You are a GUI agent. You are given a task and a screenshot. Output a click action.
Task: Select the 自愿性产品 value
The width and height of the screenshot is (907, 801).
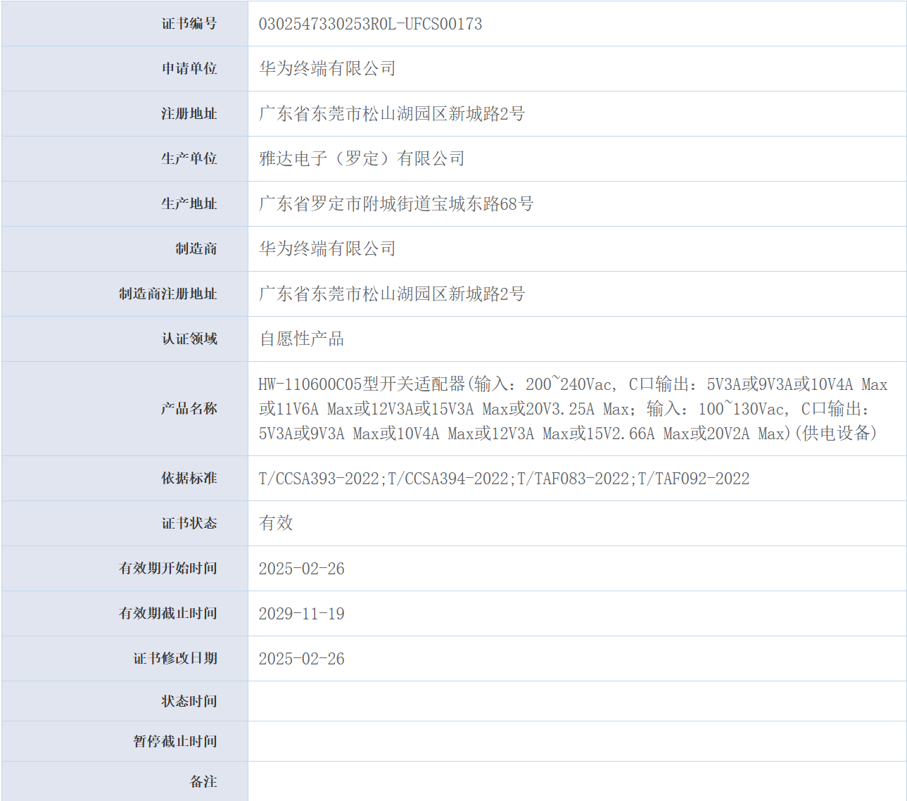[302, 339]
